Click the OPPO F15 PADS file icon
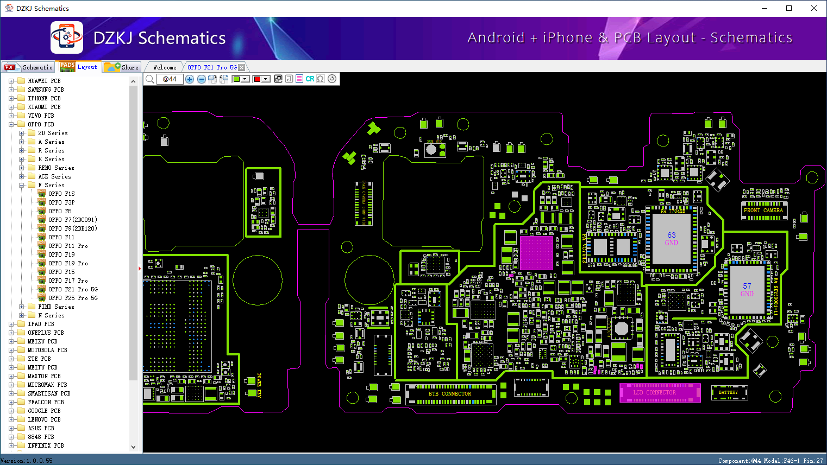The width and height of the screenshot is (827, 465). click(x=42, y=271)
